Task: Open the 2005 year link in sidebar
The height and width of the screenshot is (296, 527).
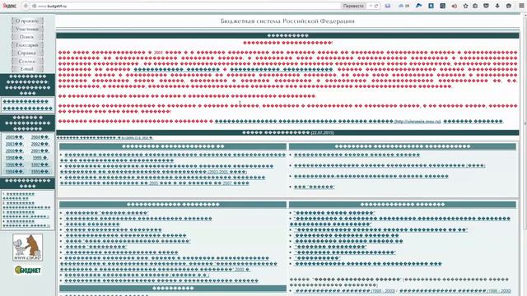Action: (14, 137)
